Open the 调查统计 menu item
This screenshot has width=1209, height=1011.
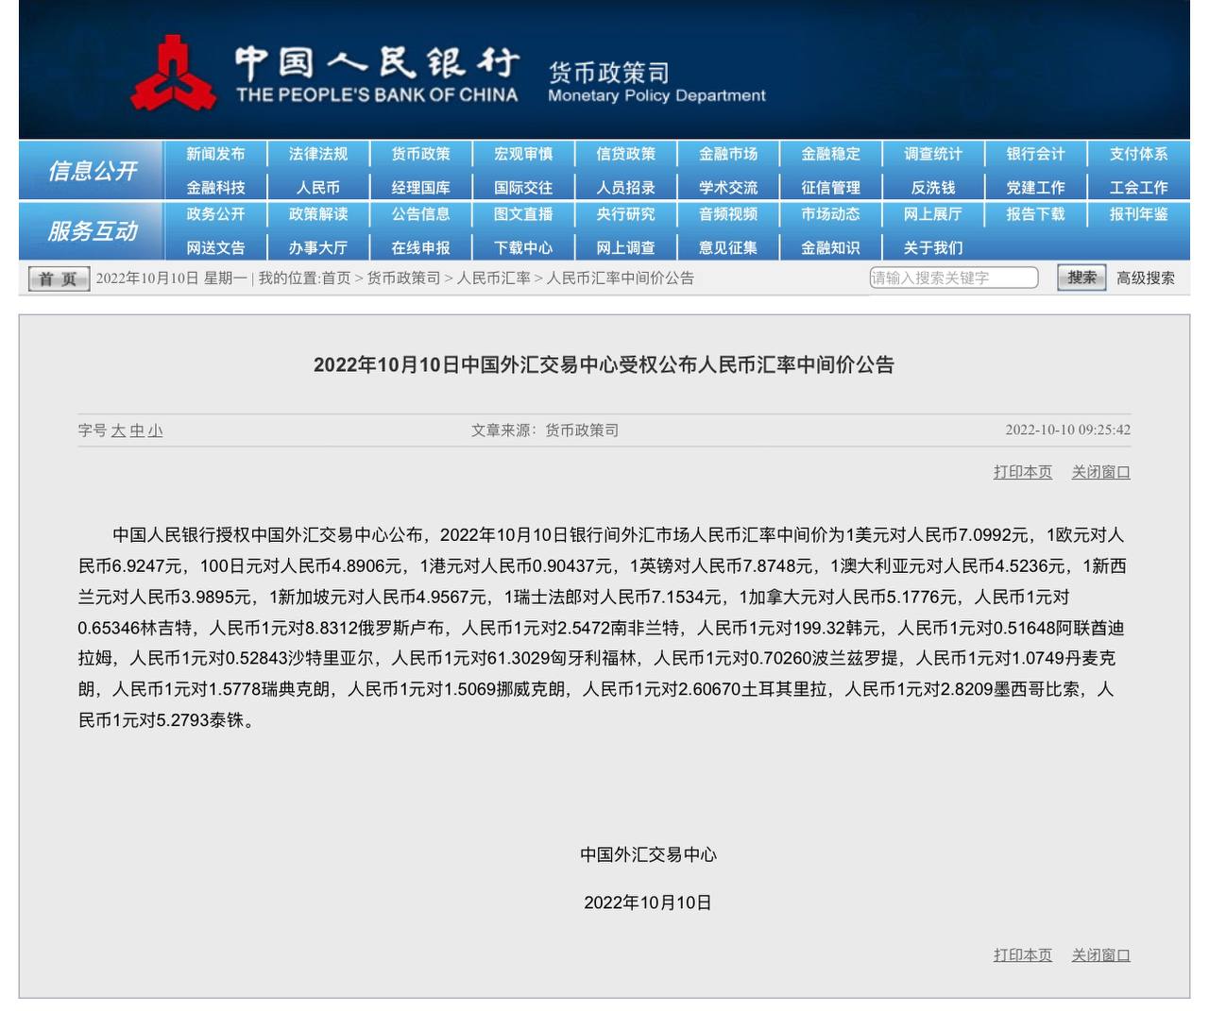(x=933, y=154)
